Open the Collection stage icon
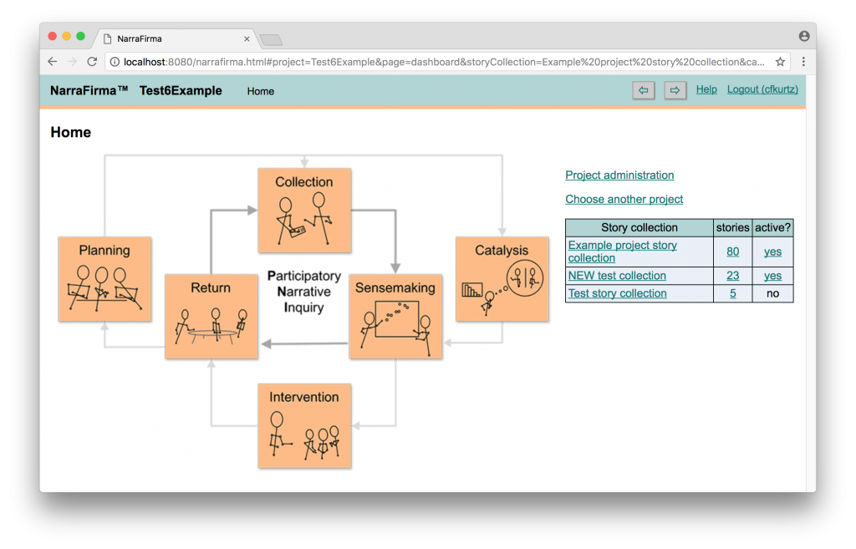Viewport: 856px width, 549px height. [x=304, y=211]
